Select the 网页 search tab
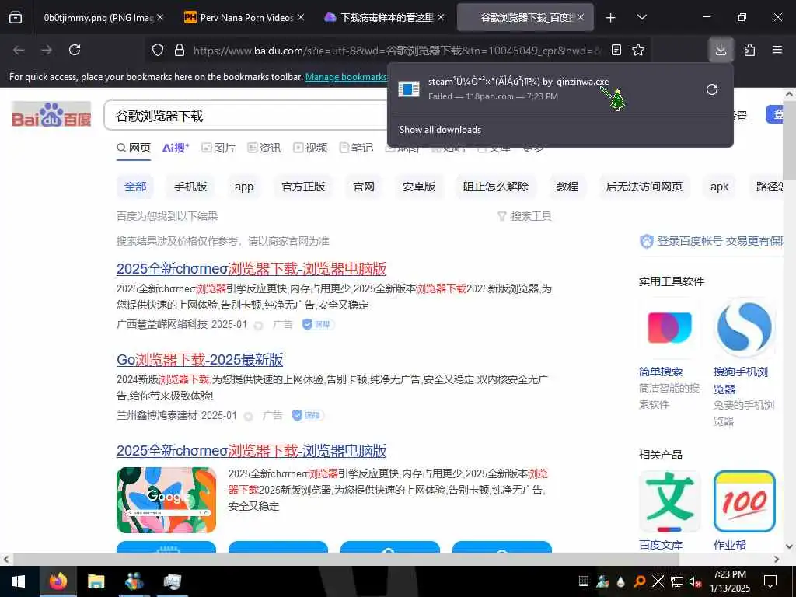This screenshot has width=796, height=597. pos(134,148)
